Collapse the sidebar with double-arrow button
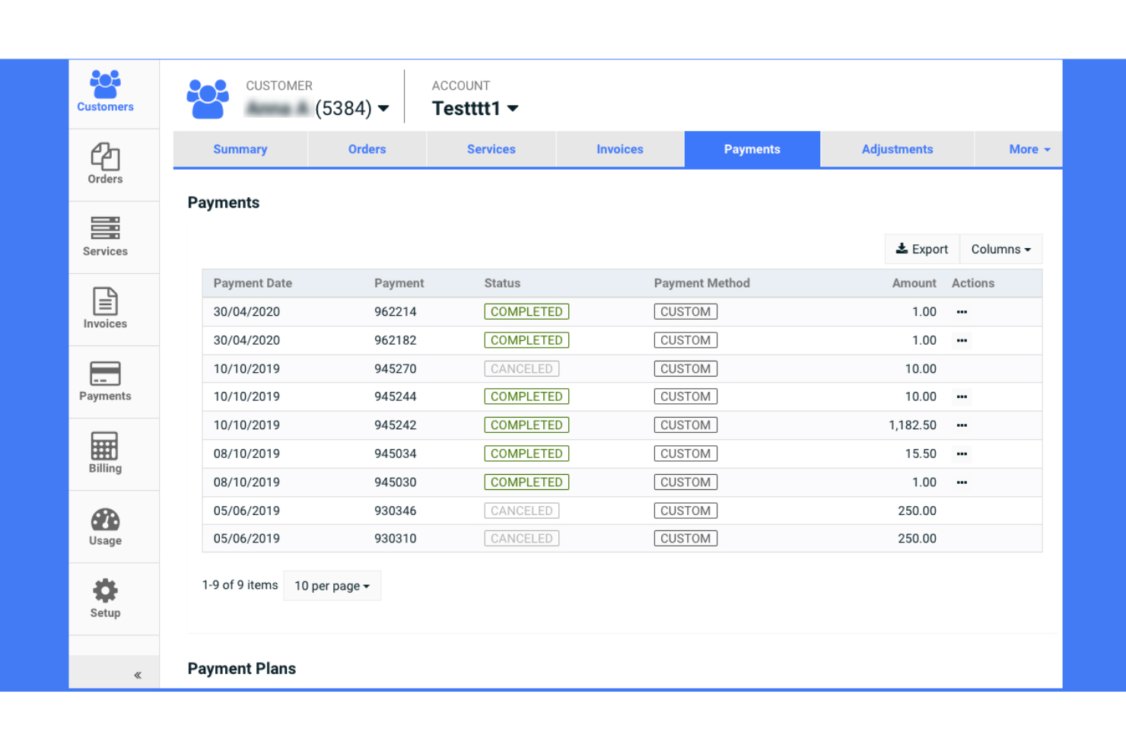Image resolution: width=1126 pixels, height=751 pixels. click(138, 674)
